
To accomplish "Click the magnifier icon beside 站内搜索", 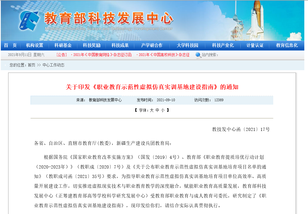I will 198,55.
